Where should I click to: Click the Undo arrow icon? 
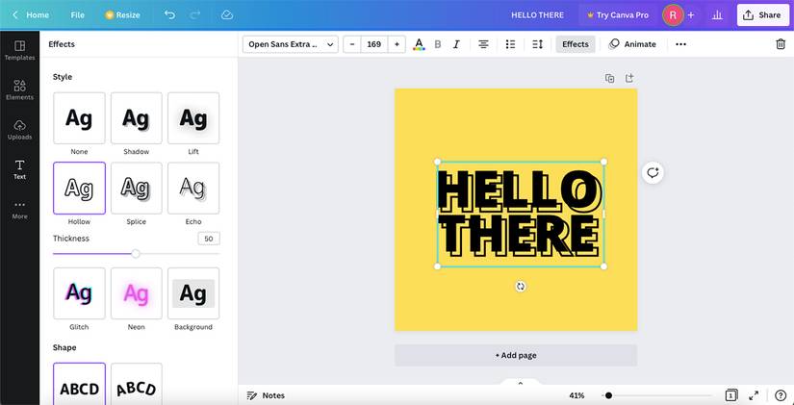pos(170,15)
